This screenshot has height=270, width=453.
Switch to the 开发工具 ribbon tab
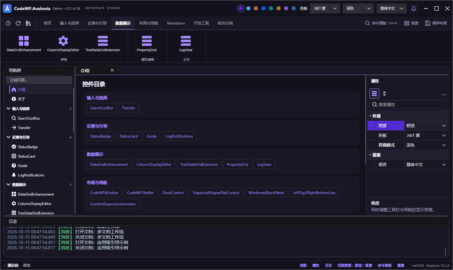201,23
